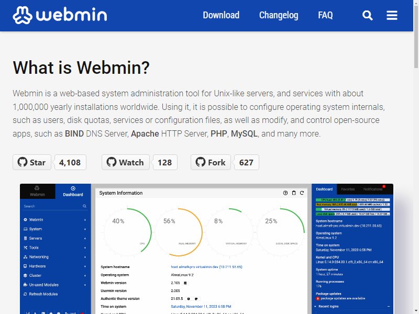Collapse the Recent logins section
Viewport: 419px width, 314px height.
(x=389, y=307)
